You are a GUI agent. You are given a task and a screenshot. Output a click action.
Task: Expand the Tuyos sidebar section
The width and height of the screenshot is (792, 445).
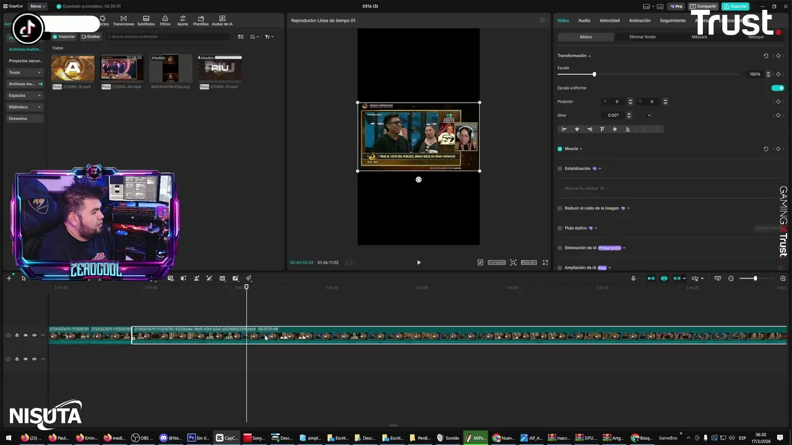pos(25,72)
